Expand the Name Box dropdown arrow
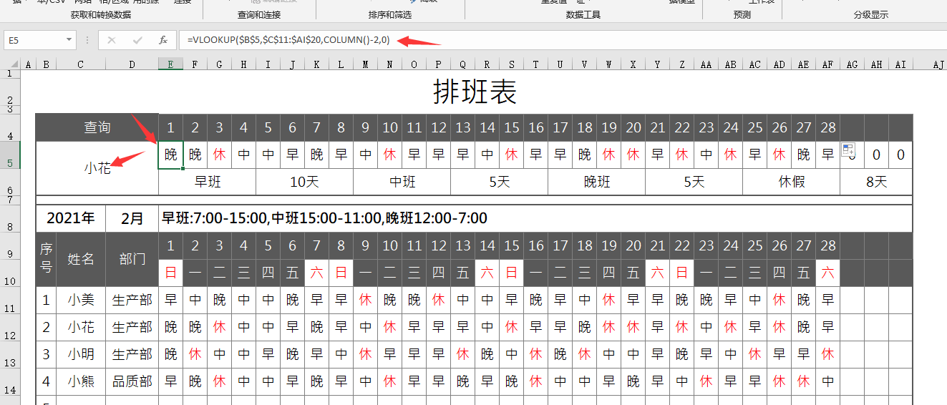The width and height of the screenshot is (947, 405). click(68, 41)
